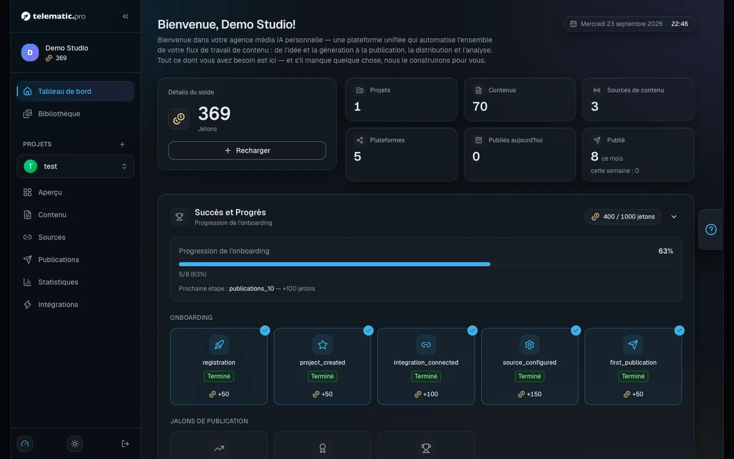Click the checkmark badge on the project_created card
This screenshot has width=734, height=459.
pos(369,330)
